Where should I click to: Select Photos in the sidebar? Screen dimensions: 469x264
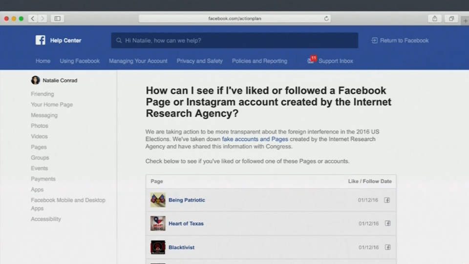pos(40,126)
